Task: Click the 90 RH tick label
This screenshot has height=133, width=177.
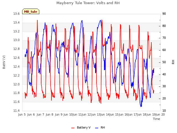Action: [x=164, y=14]
